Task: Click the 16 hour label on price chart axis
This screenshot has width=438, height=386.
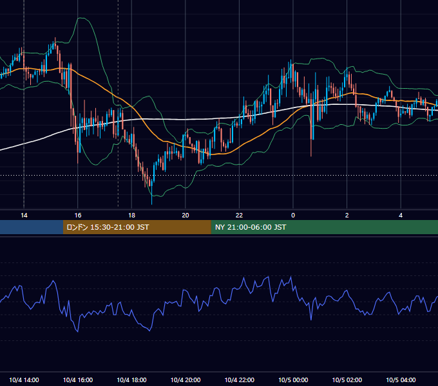Action: (x=78, y=216)
